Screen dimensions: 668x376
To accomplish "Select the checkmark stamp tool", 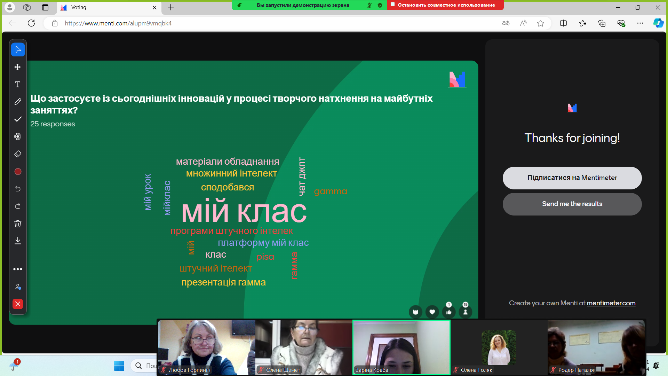I will (x=18, y=119).
